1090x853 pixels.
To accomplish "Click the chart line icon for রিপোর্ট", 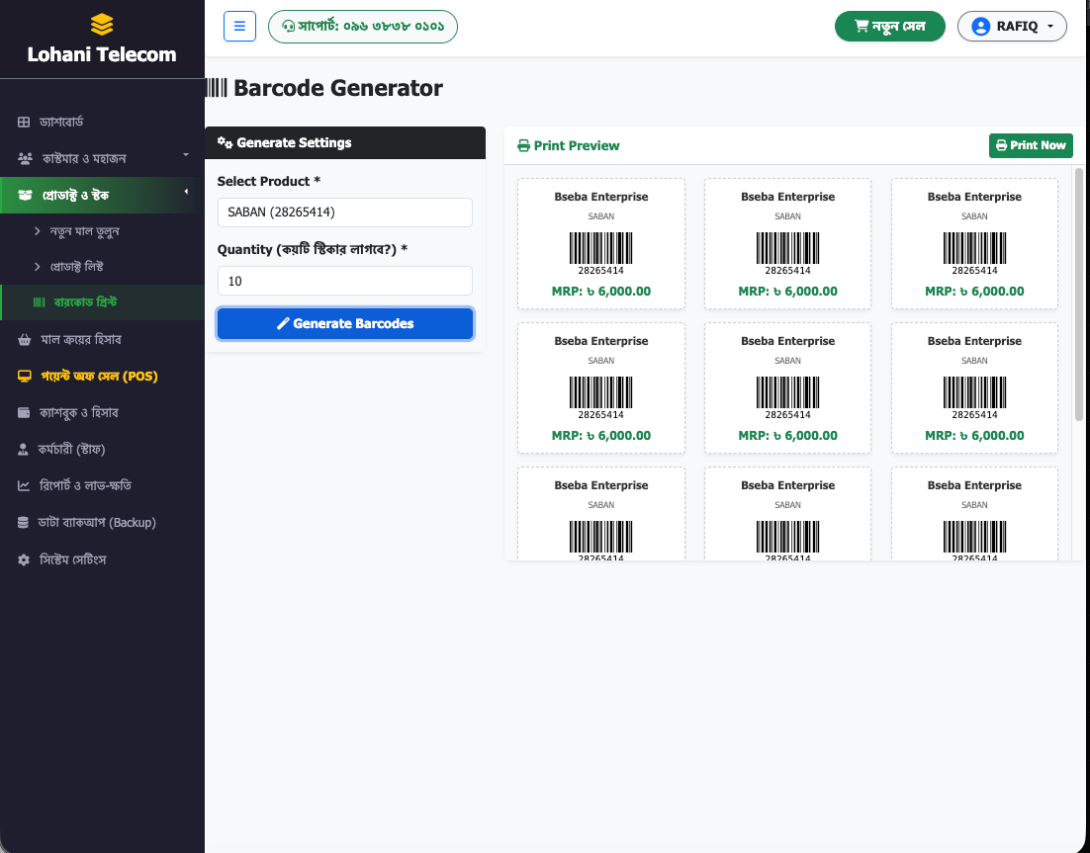I will coord(24,485).
